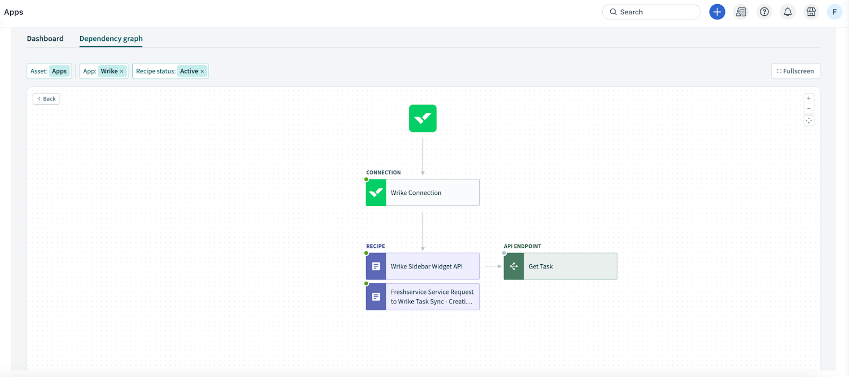Open the community library store icon
This screenshot has width=849, height=377.
(811, 12)
